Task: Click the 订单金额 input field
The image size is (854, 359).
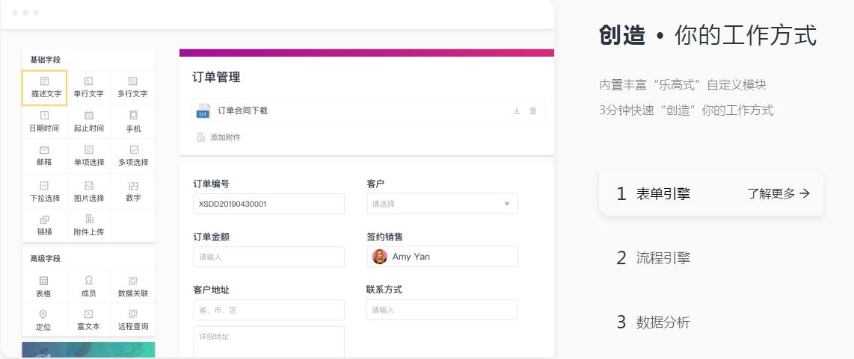Action: click(x=268, y=257)
